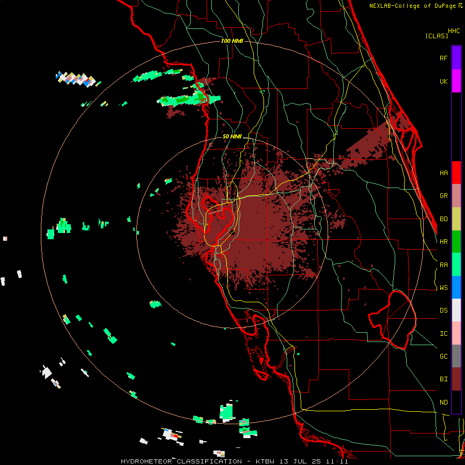Select the GR pink legend swatch
Image resolution: width=465 pixels, height=465 pixels.
coord(456,196)
